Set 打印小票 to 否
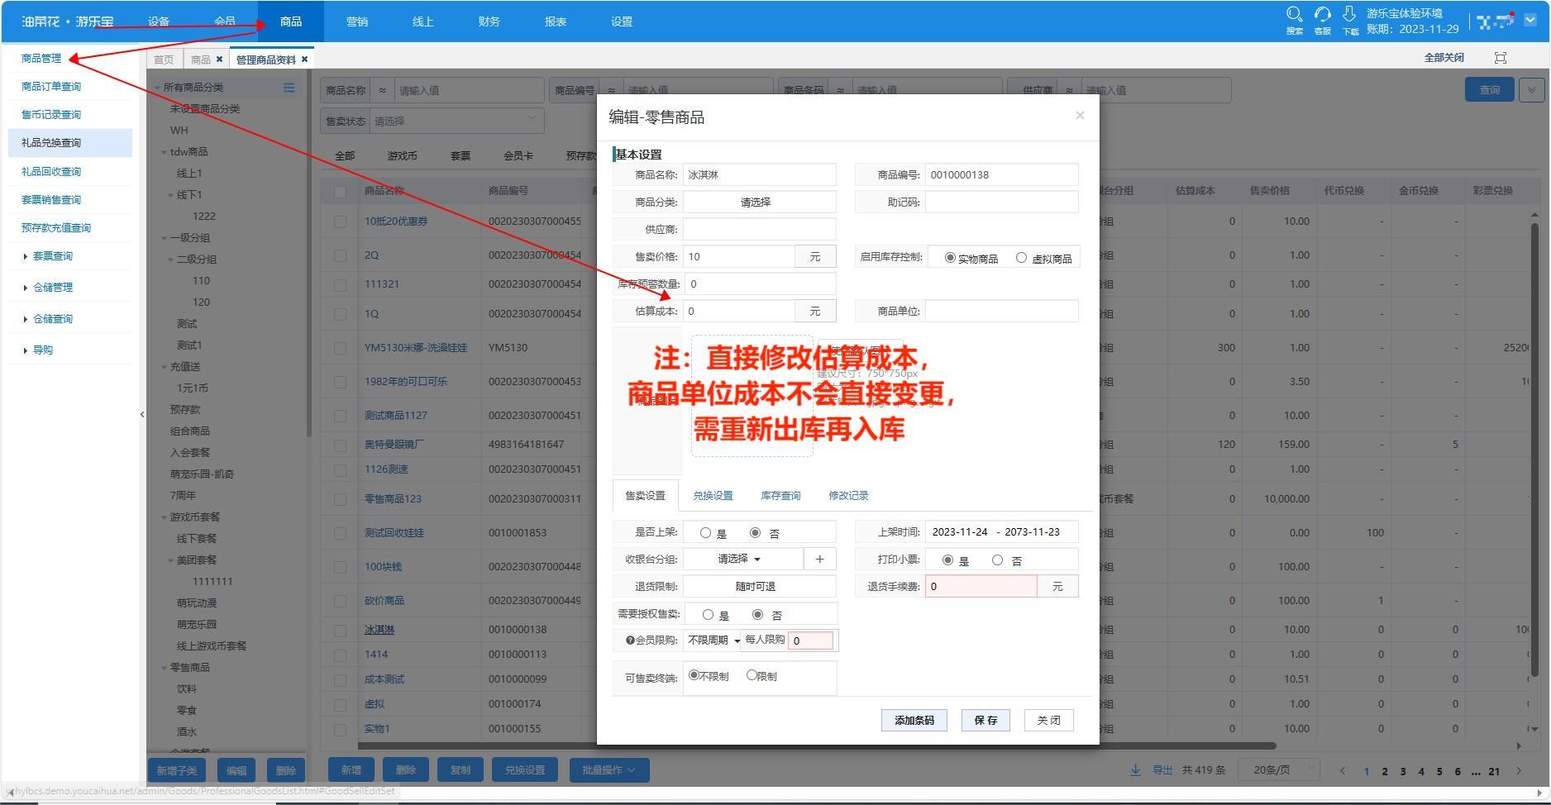Viewport: 1551px width, 805px height. pos(998,560)
